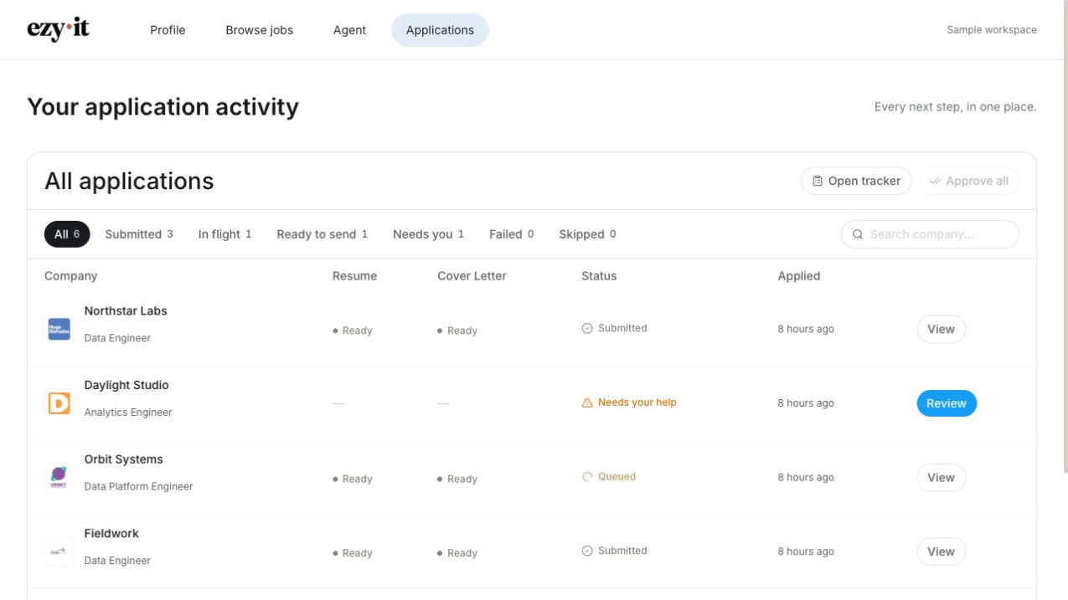Select the Fieldwork company name
Viewport: 1068px width, 600px height.
point(111,533)
